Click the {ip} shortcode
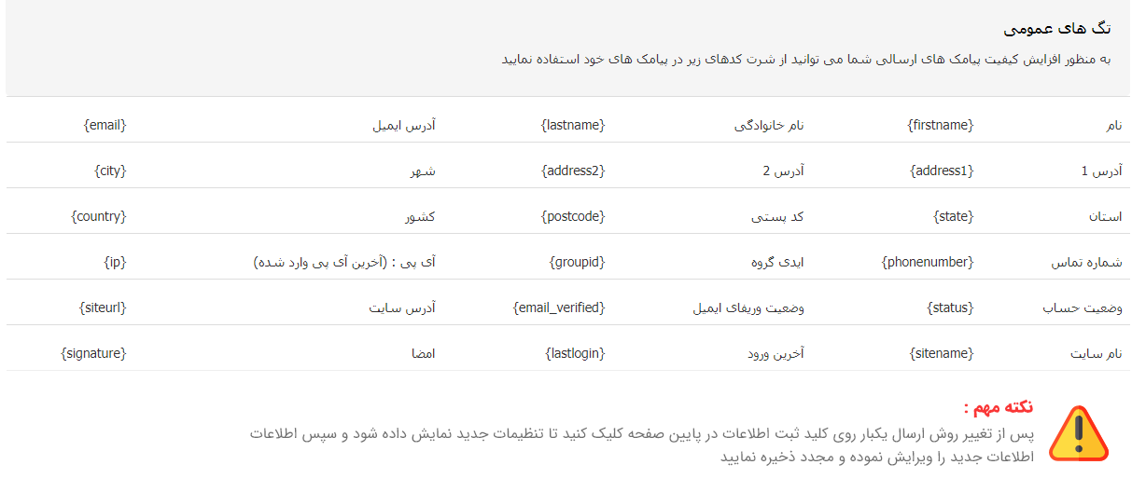The width and height of the screenshot is (1132, 492). (115, 262)
